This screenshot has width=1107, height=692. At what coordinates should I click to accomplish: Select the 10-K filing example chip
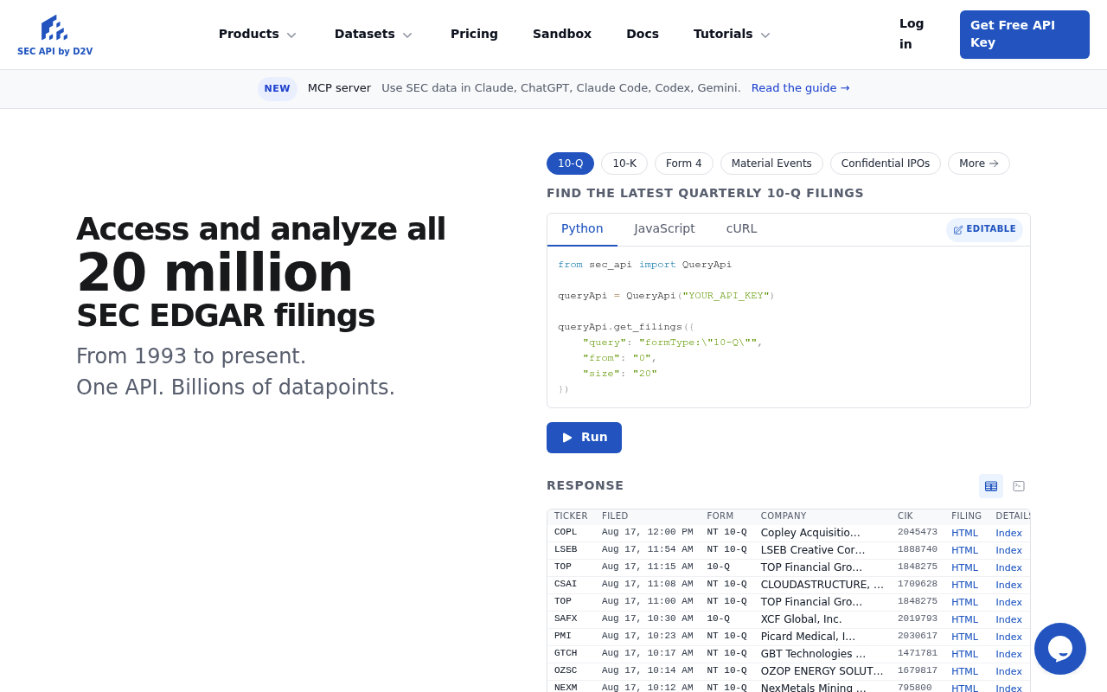[x=624, y=163]
